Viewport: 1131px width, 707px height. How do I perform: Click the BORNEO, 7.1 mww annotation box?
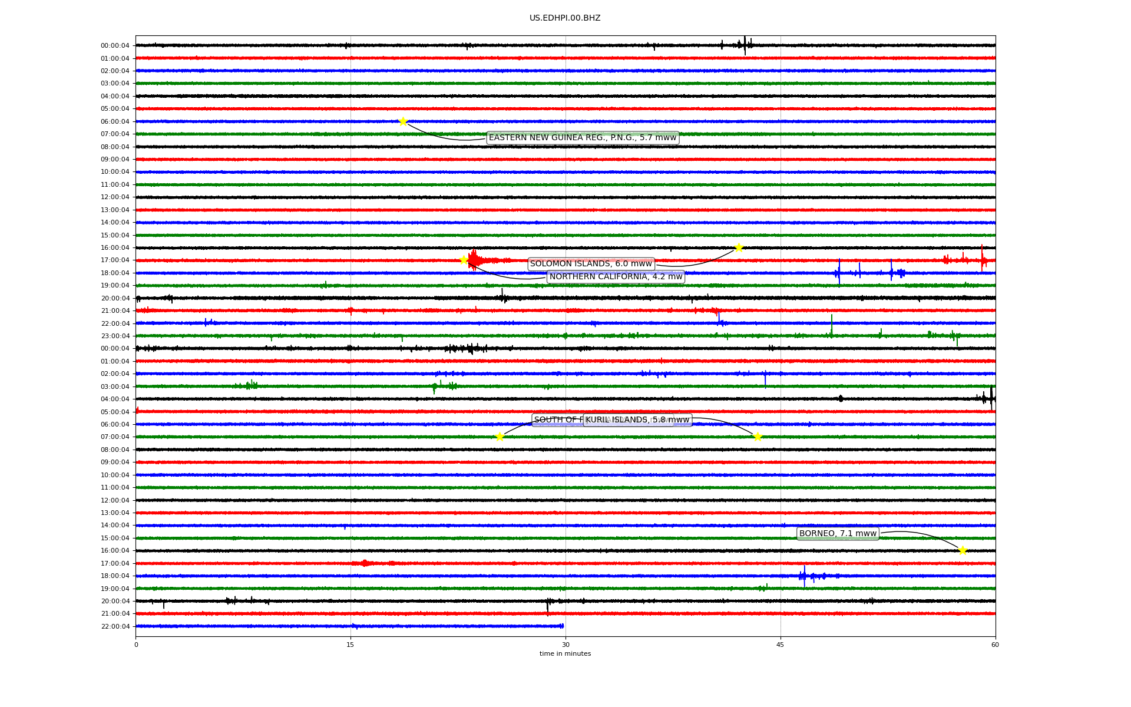tap(838, 534)
